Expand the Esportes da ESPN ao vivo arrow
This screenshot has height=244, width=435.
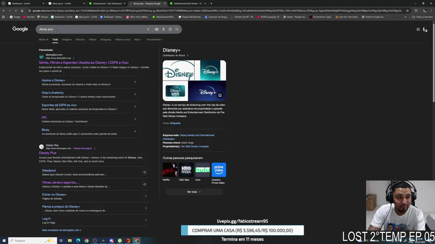135,106
